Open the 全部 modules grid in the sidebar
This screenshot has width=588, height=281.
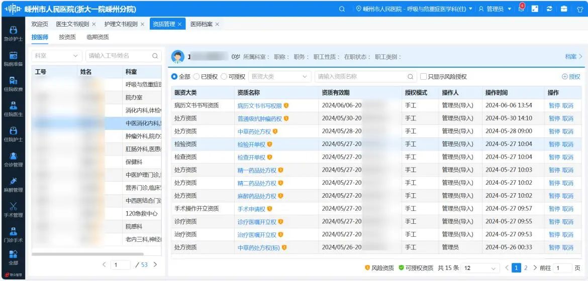[13, 258]
